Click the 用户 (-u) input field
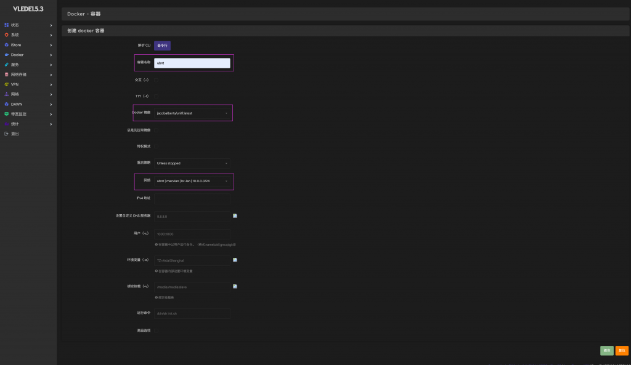This screenshot has width=631, height=365. (192, 234)
